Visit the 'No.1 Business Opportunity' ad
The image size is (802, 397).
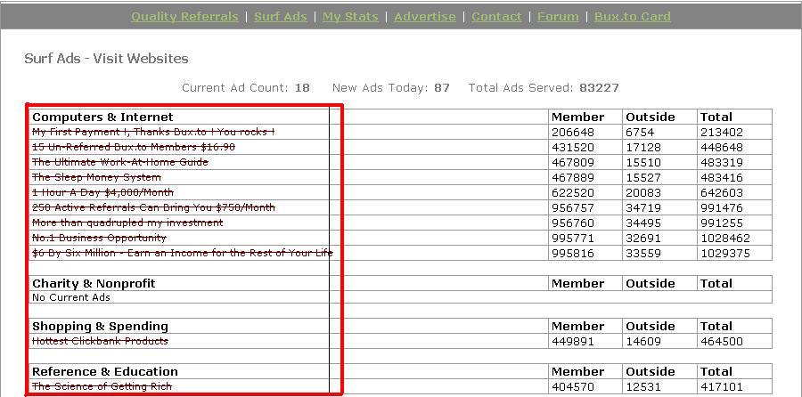pos(99,238)
